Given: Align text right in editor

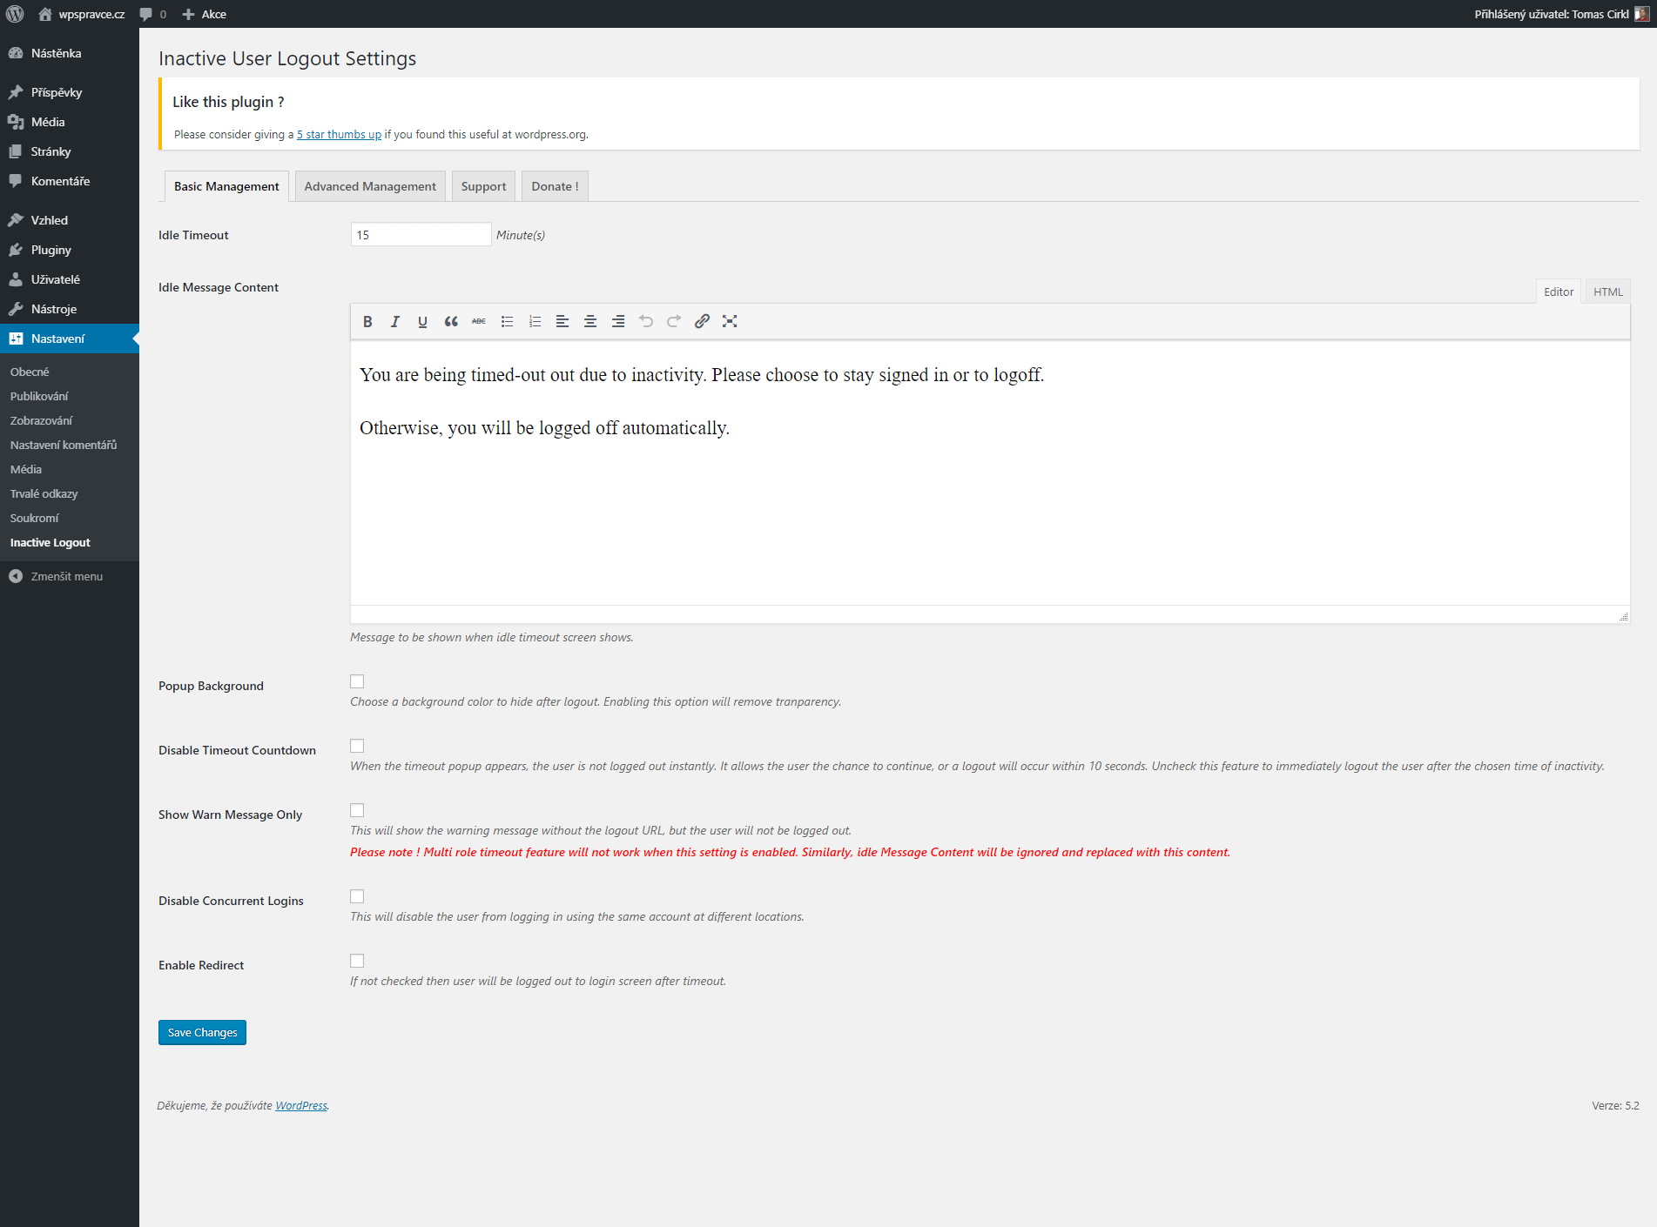Looking at the screenshot, I should [618, 321].
